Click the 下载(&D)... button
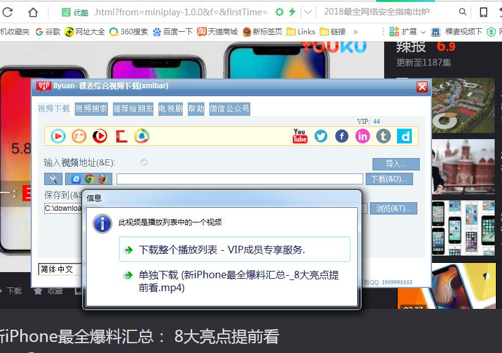The image size is (502, 353). click(389, 179)
